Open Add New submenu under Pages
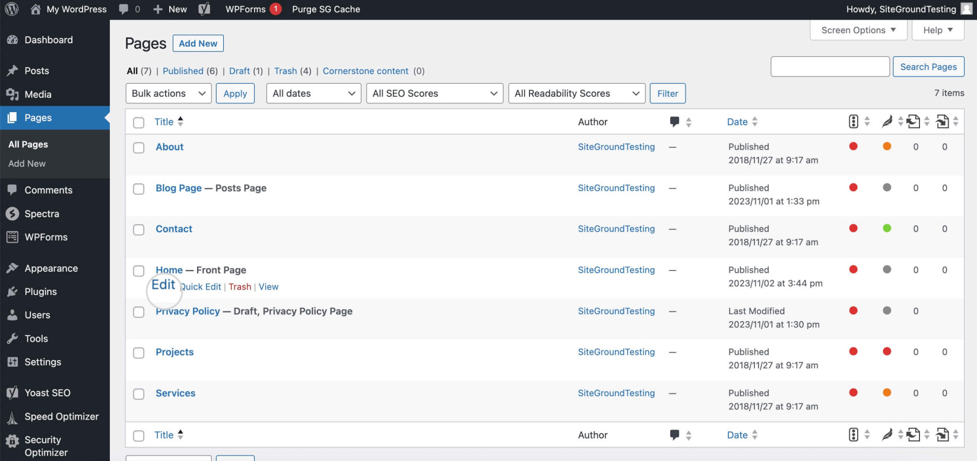Screen dimensions: 977x461 pos(27,163)
